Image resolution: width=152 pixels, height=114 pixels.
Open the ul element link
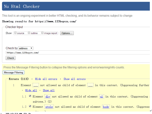click(x=101, y=97)
